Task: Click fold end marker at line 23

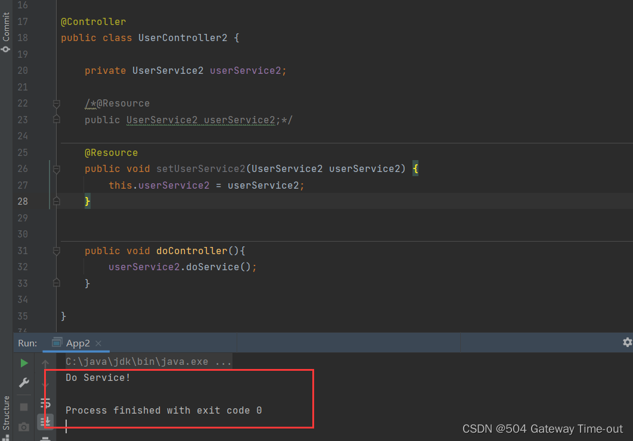Action: click(x=57, y=118)
